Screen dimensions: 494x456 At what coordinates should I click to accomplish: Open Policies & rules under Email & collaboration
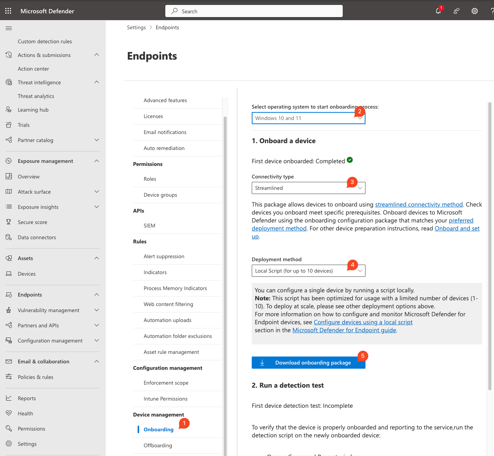[35, 377]
